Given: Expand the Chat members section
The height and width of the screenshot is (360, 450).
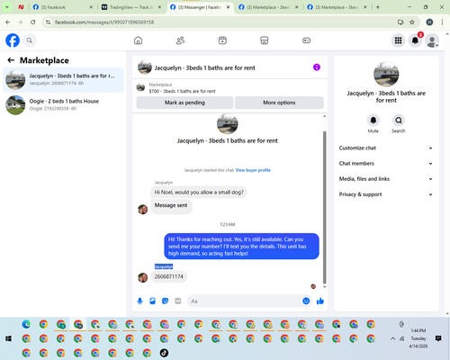Looking at the screenshot, I should [x=386, y=164].
